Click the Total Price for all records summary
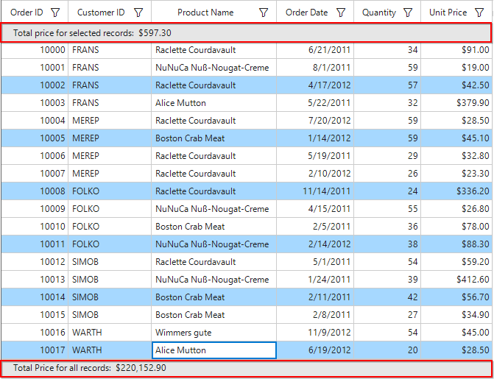 [x=246, y=368]
